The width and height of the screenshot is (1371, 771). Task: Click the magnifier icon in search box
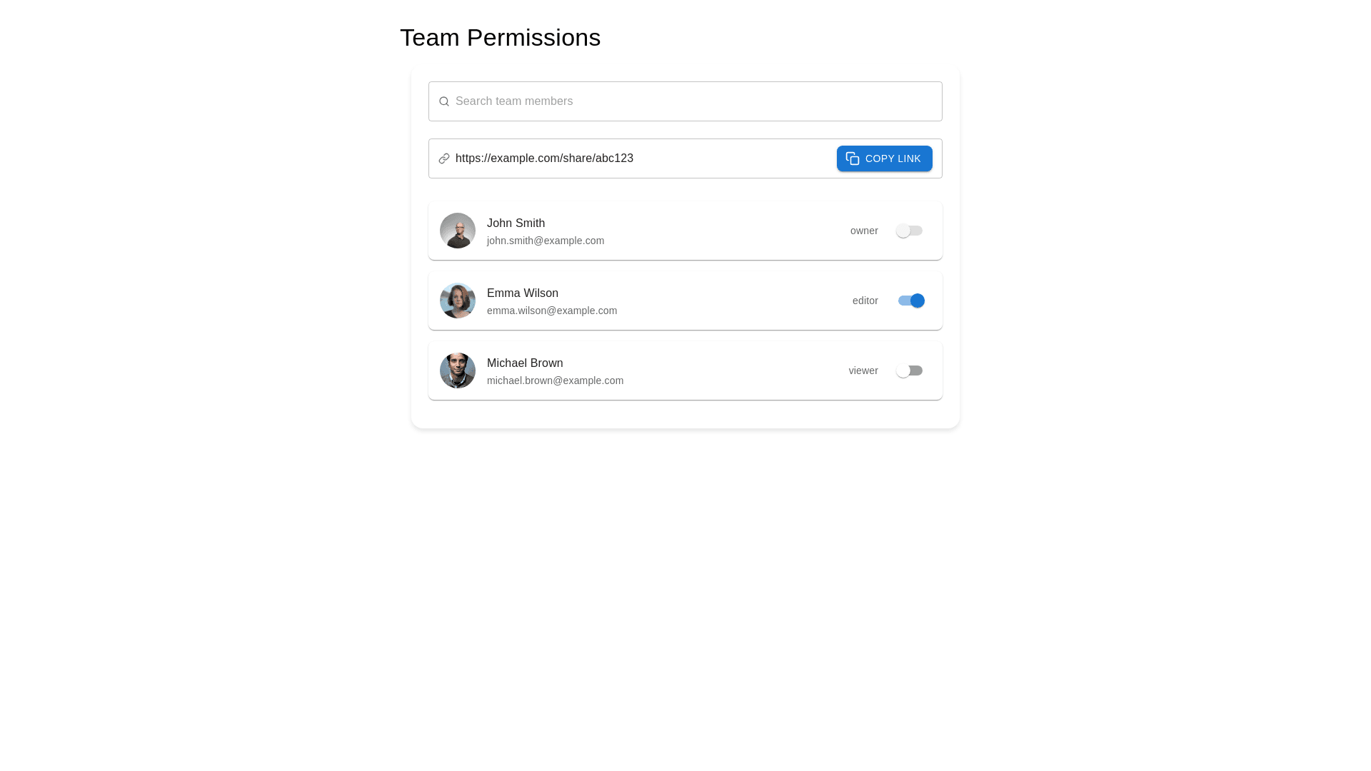click(x=444, y=101)
